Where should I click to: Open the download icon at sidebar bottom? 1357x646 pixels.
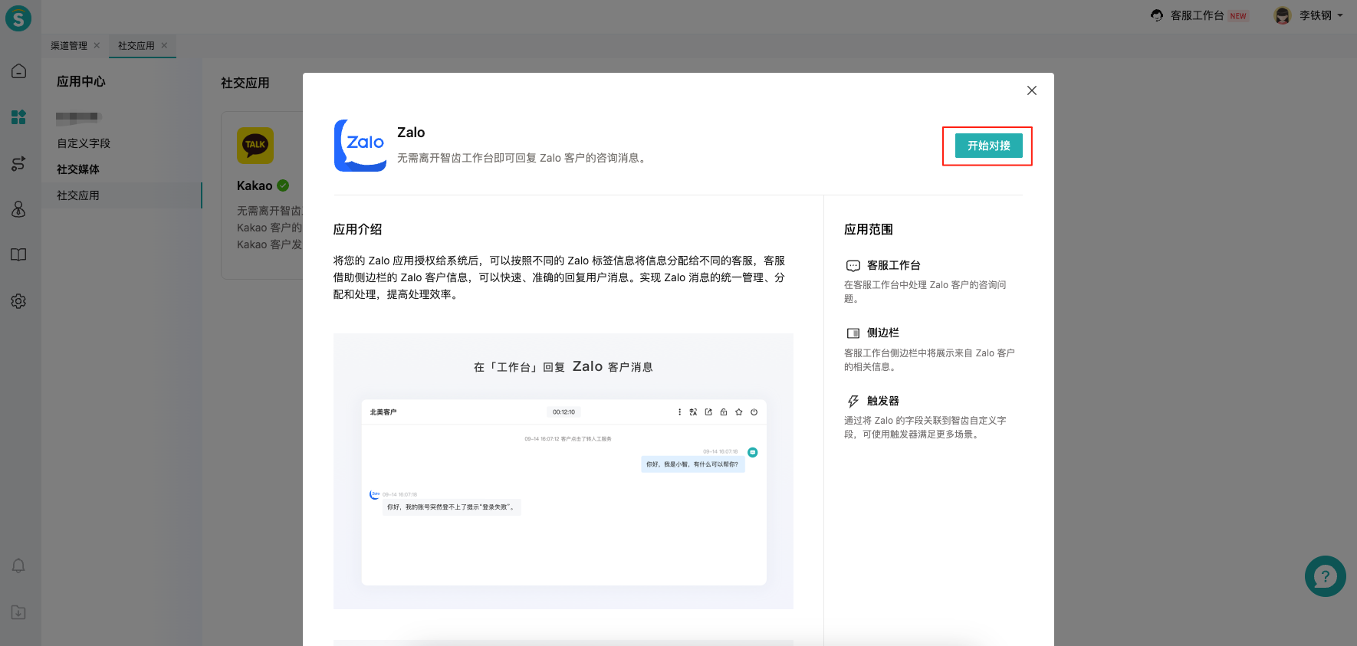coord(18,612)
